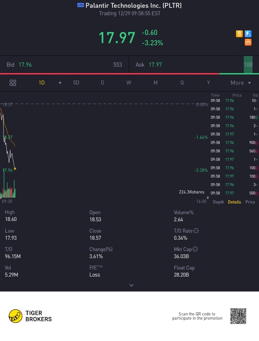Switch to the Y yearly chart tab
The image size is (259, 341).
pyautogui.click(x=208, y=82)
